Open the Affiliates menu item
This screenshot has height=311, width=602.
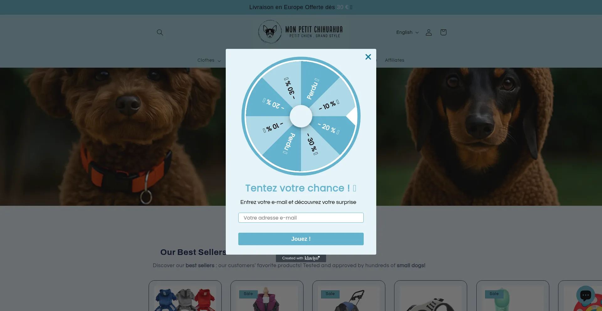click(394, 60)
